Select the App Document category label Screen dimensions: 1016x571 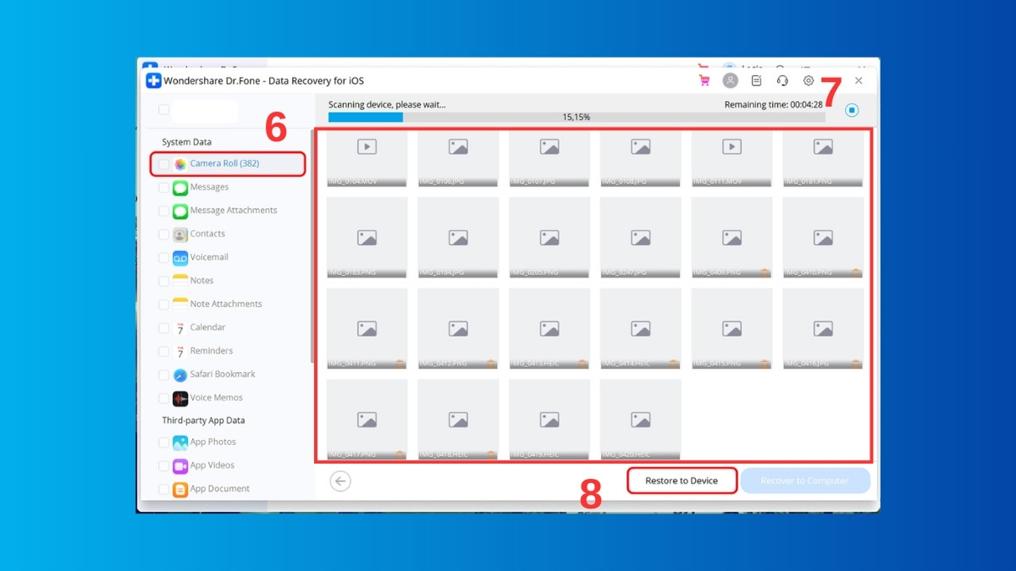tap(219, 489)
